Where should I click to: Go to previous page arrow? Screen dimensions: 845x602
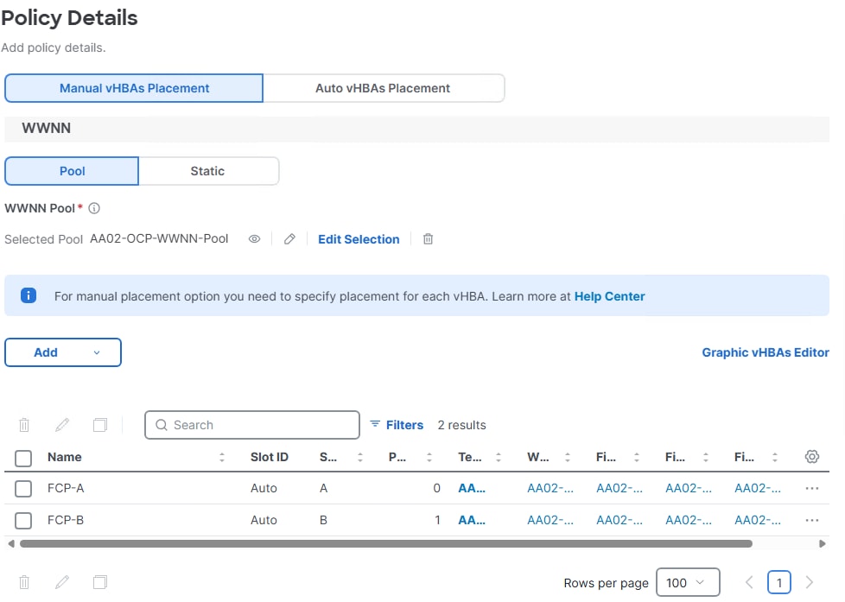pyautogui.click(x=749, y=582)
